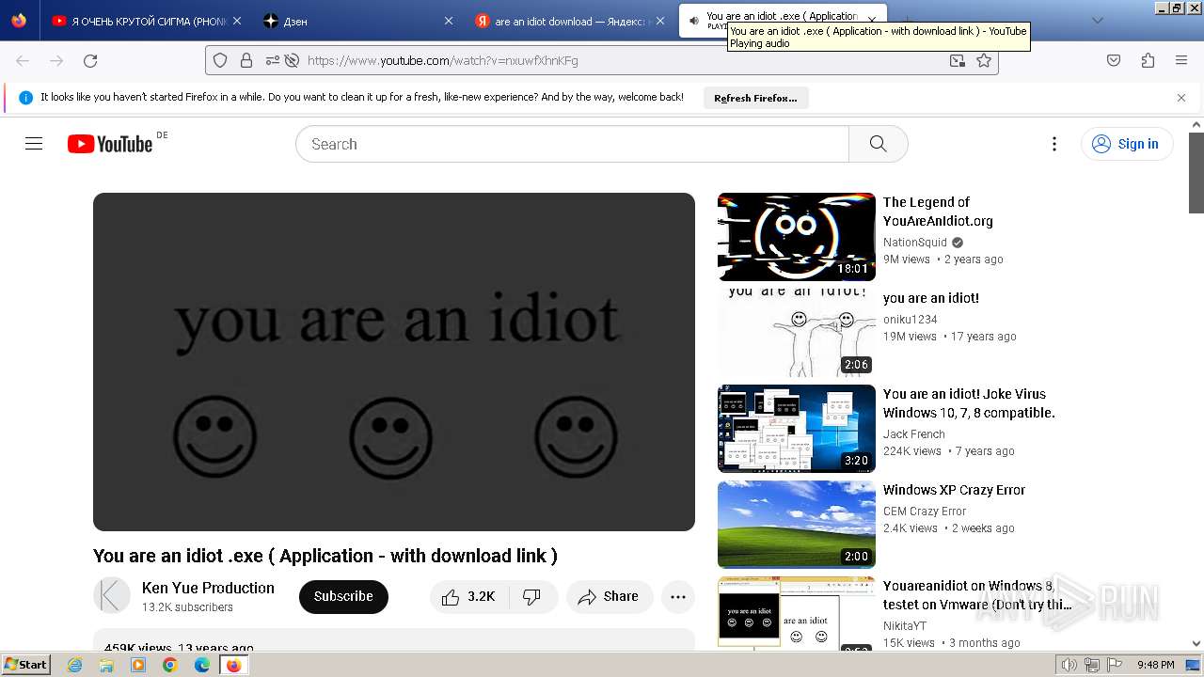Open File Explorer taskbar icon
The image size is (1204, 677).
pyautogui.click(x=107, y=665)
